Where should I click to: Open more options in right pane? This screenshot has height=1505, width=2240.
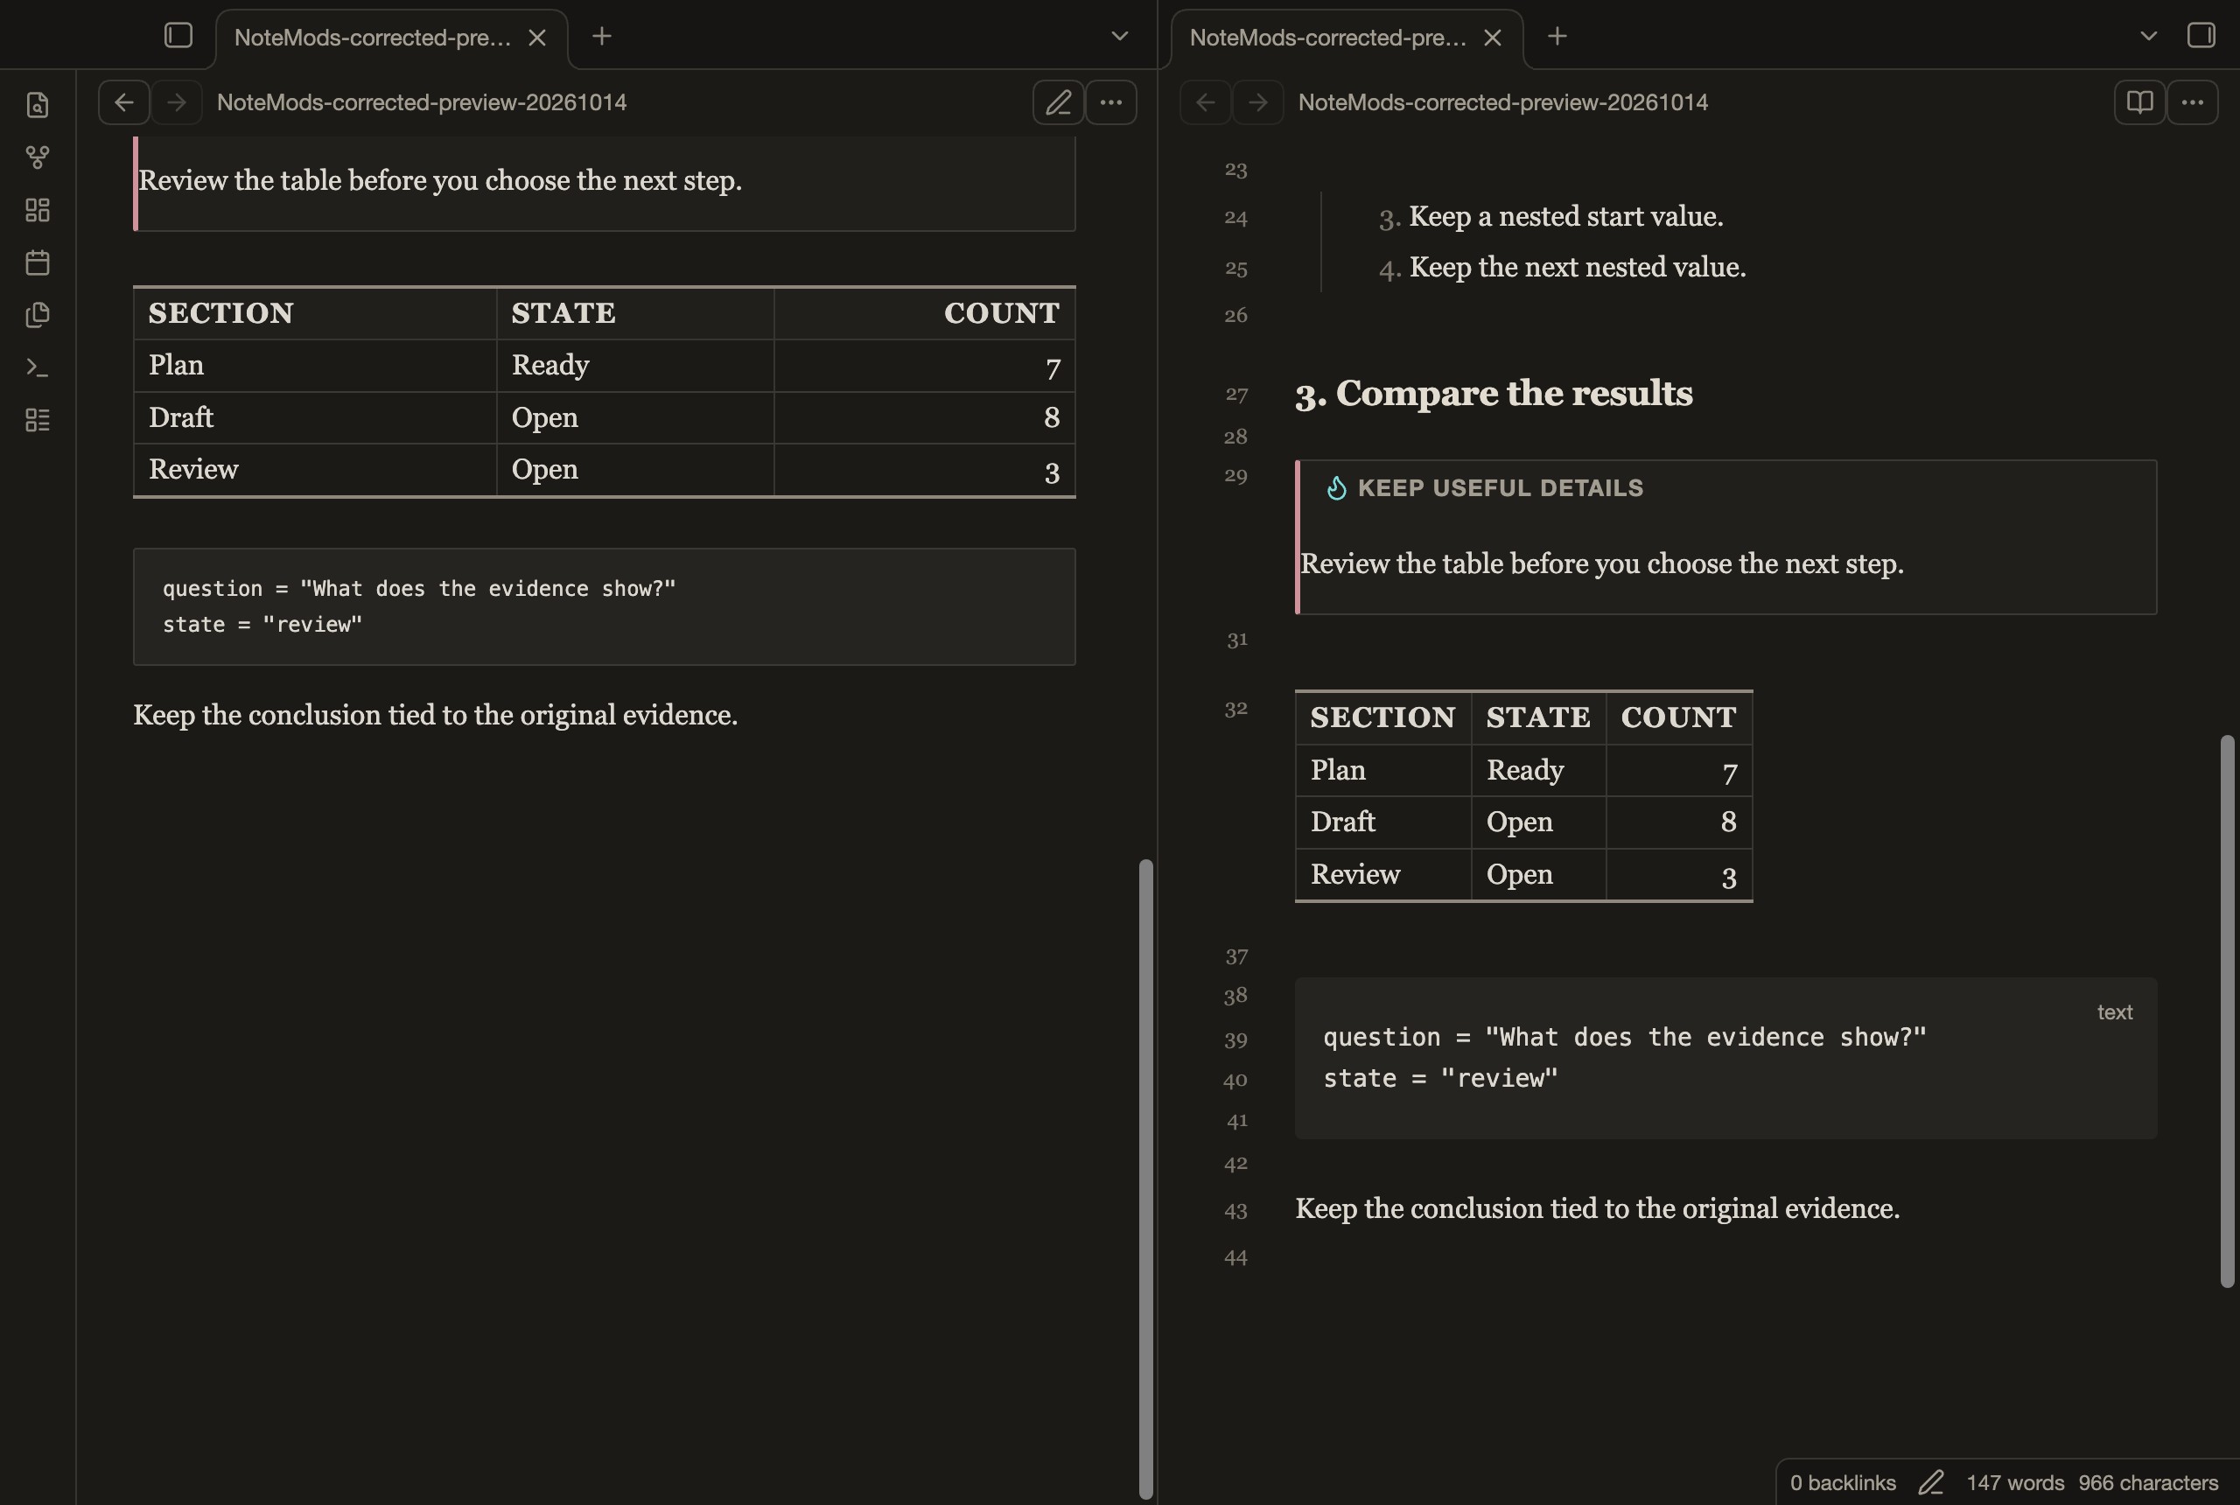(x=2192, y=101)
